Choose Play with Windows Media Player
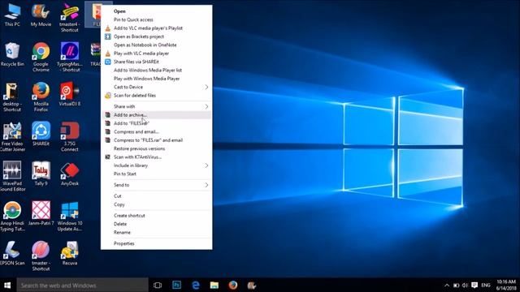 (157, 79)
